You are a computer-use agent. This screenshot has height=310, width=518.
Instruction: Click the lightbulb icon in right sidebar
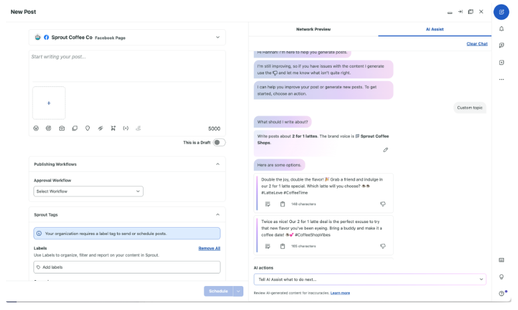[501, 277]
